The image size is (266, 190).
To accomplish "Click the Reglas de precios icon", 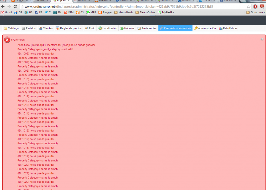I will pyautogui.click(x=57, y=28).
